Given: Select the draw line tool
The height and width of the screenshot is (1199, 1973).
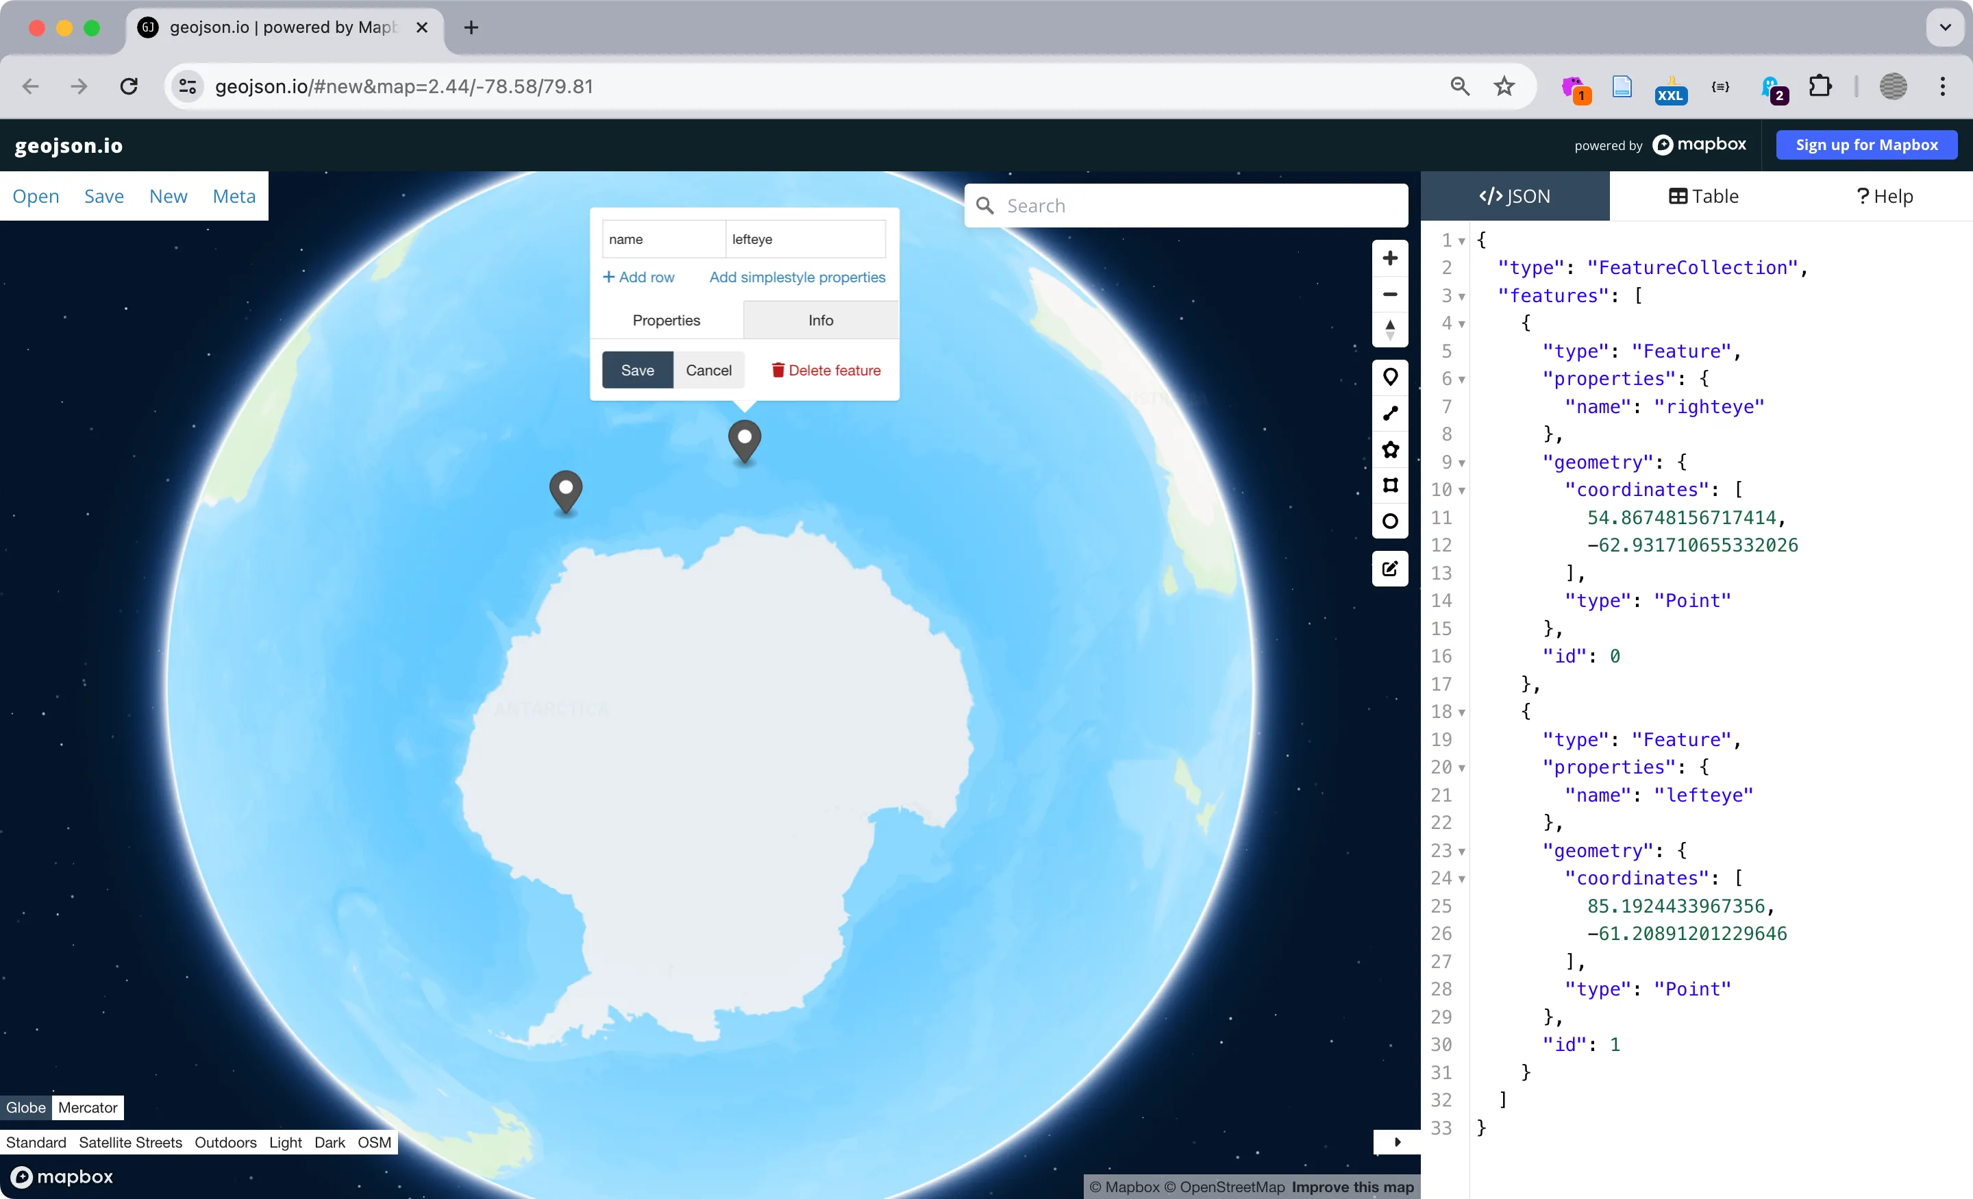Looking at the screenshot, I should click(1390, 413).
